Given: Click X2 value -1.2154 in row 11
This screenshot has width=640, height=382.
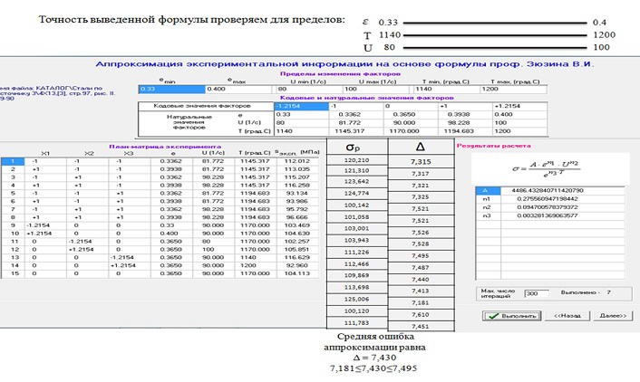Looking at the screenshot, I should click(87, 242).
